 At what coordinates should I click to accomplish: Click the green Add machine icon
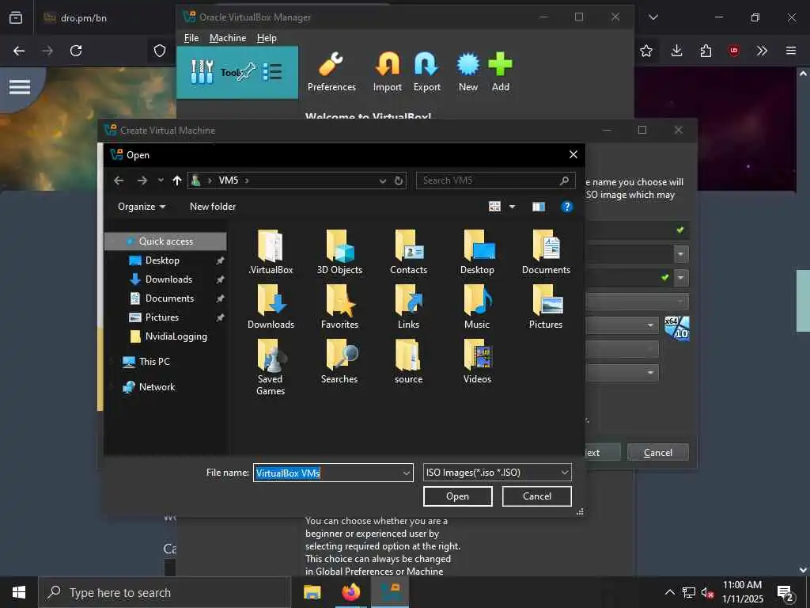[501, 72]
